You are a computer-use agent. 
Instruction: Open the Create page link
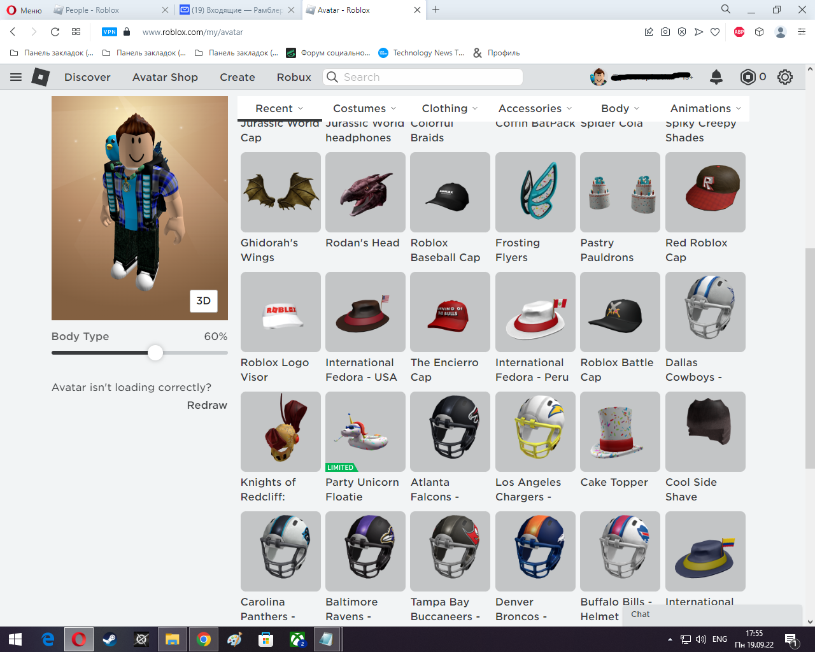(237, 77)
